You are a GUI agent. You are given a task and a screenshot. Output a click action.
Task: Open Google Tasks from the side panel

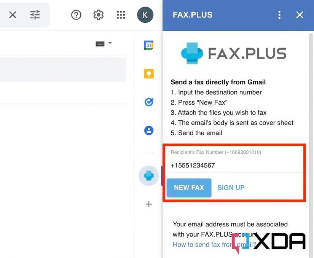tap(149, 102)
